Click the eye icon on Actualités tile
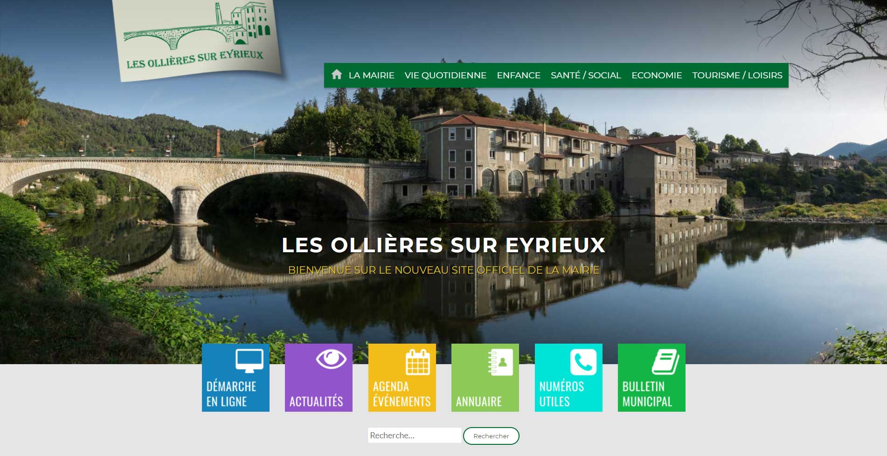Screen dimensions: 887x456 tap(331, 359)
